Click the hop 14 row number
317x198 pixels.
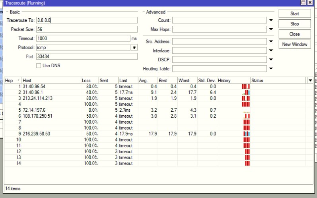tap(19, 163)
